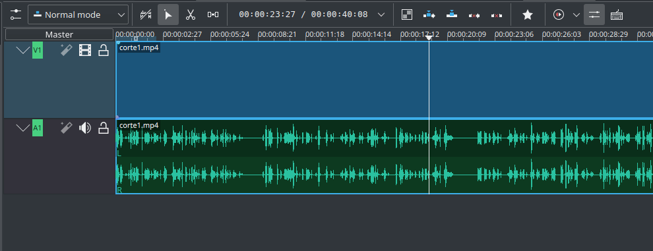
Task: Click the Master button
Action: 59,34
